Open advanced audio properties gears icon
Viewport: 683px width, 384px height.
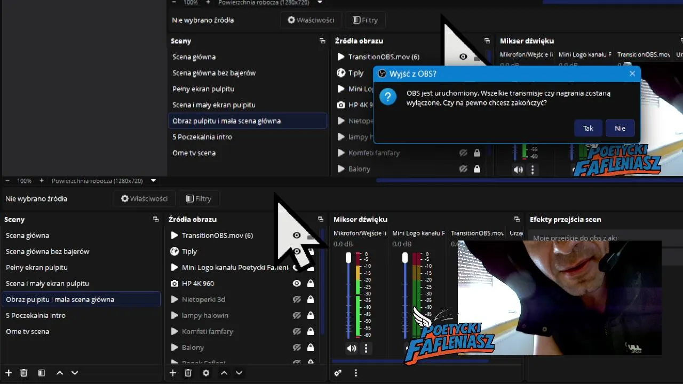click(338, 373)
